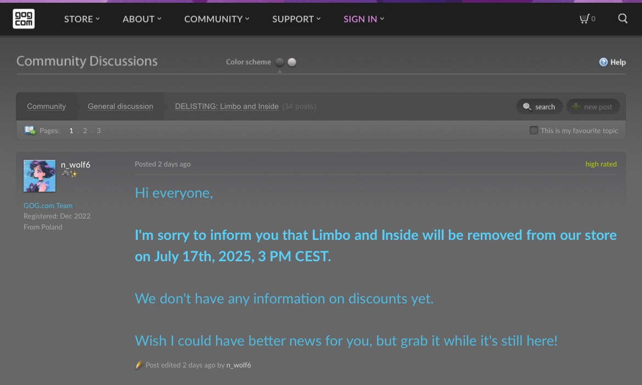642x385 pixels.
Task: Go to page 2 of the thread
Action: 85,131
